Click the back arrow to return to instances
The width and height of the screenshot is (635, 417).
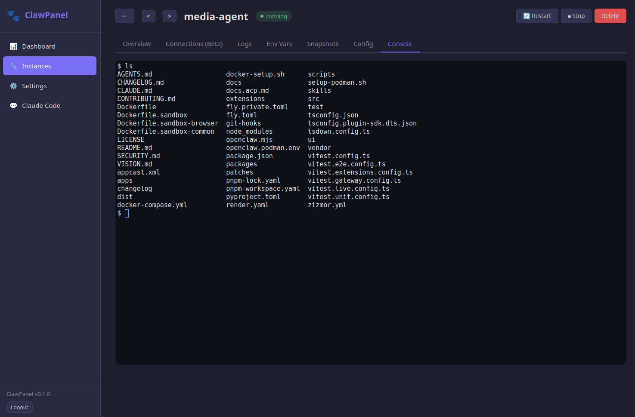[x=124, y=15]
